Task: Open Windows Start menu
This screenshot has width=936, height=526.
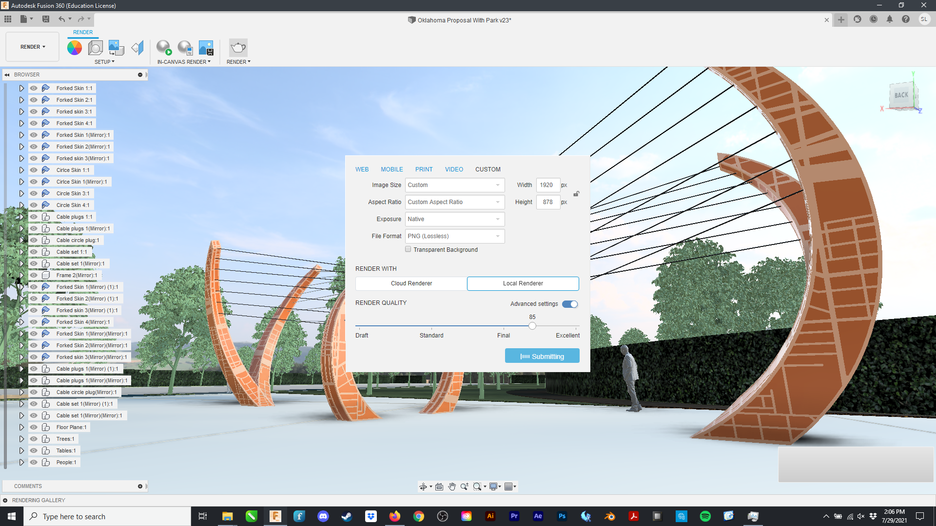Action: point(12,516)
